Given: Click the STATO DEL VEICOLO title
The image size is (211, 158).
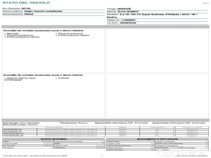Looking at the screenshot, I should coord(26,3).
